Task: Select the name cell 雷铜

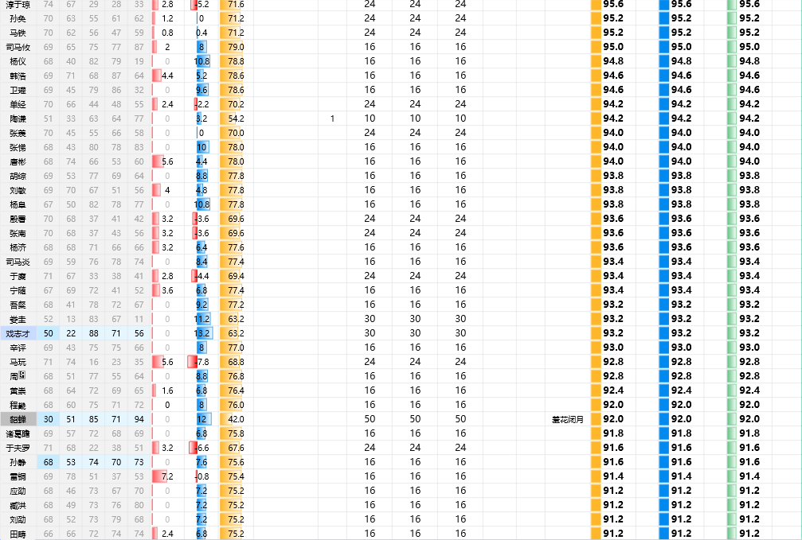Action: [x=18, y=476]
